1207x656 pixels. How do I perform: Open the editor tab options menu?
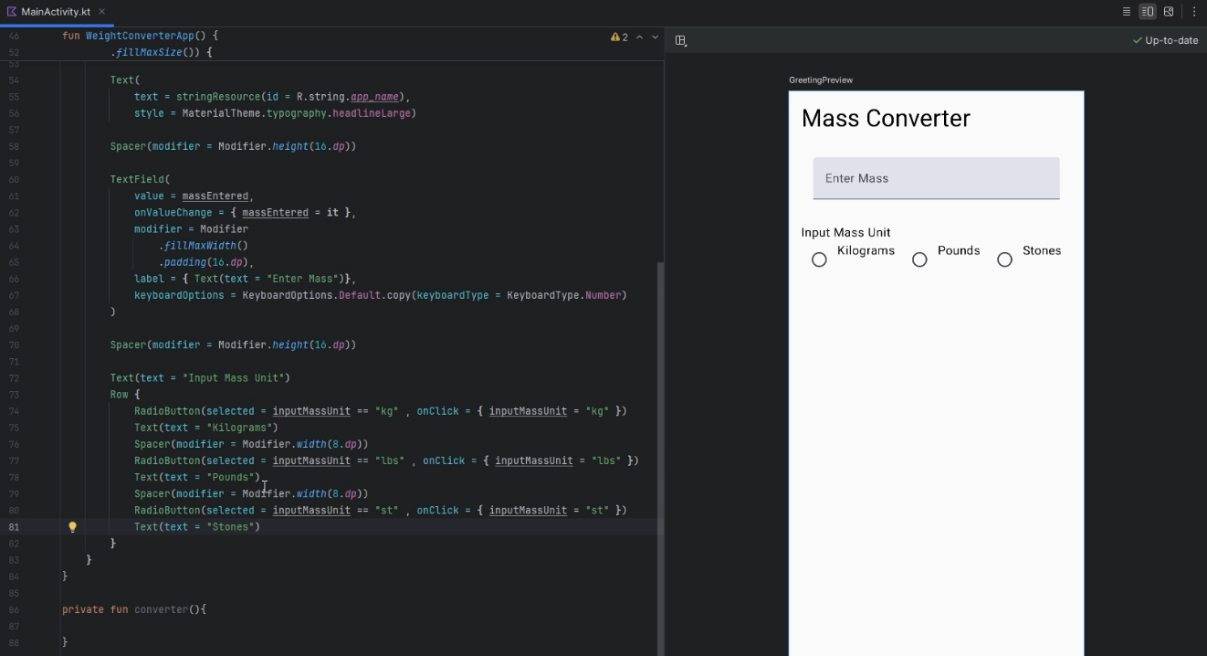click(x=1194, y=12)
